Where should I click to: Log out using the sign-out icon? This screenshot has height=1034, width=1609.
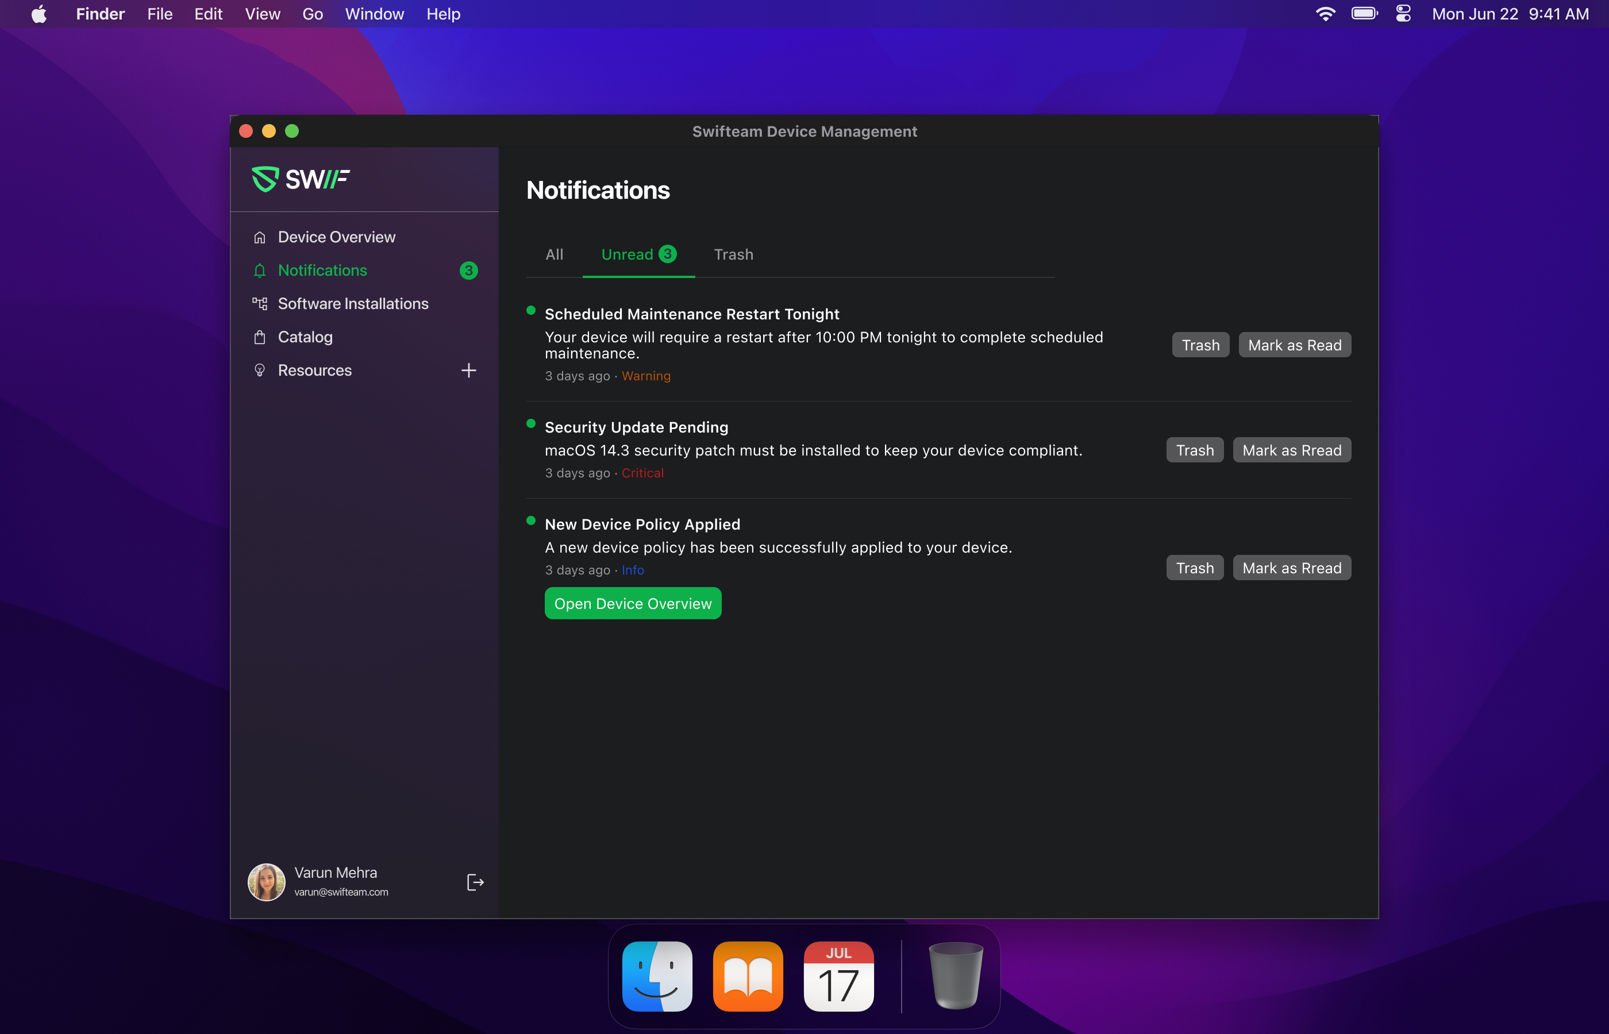[475, 882]
